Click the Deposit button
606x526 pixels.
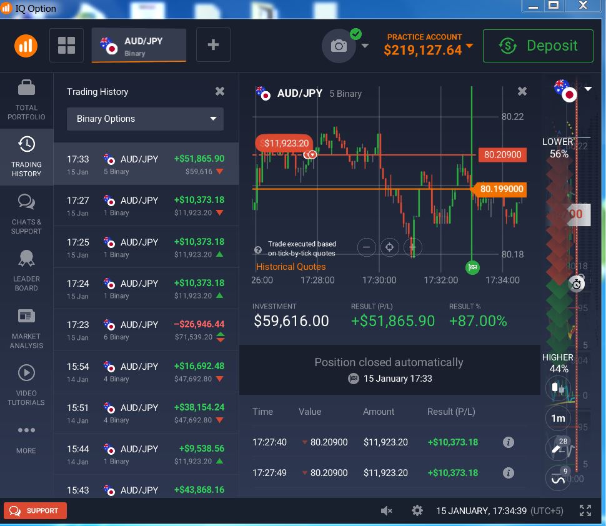point(538,46)
